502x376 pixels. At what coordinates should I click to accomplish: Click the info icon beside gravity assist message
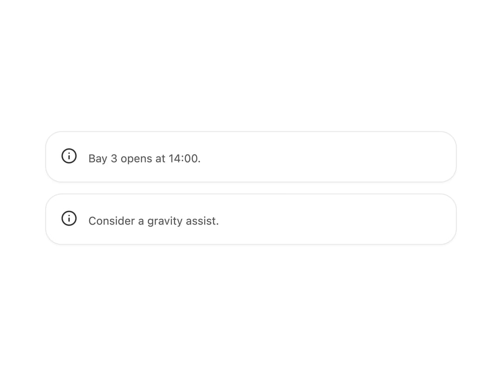[69, 218]
